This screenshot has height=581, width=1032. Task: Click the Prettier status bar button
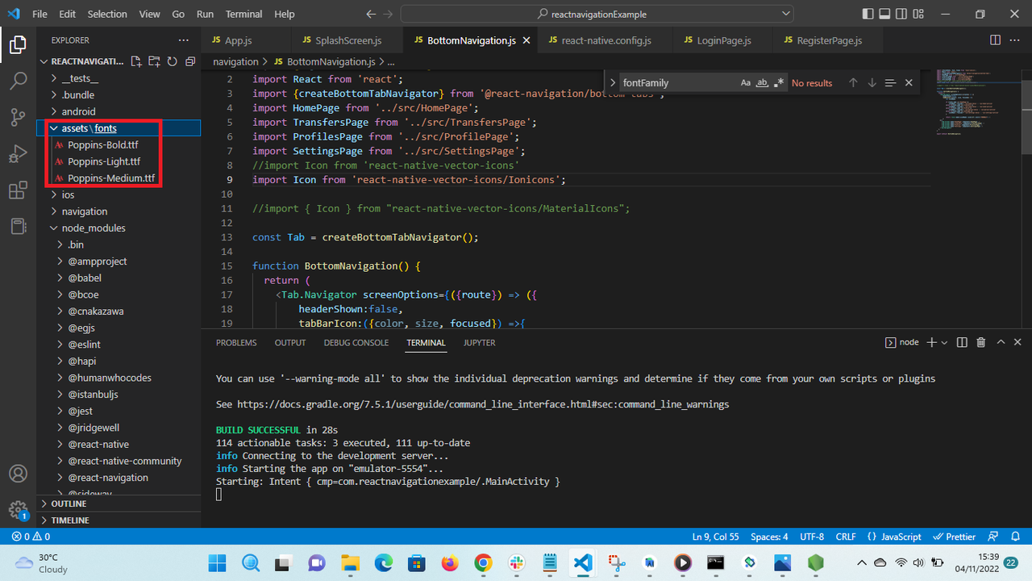tap(955, 537)
